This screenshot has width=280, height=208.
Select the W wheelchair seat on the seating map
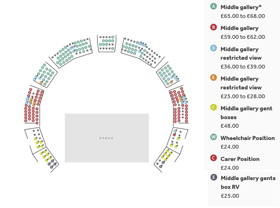click(175, 131)
